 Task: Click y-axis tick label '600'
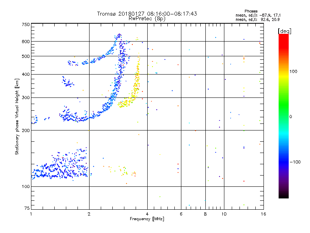click(x=26, y=42)
